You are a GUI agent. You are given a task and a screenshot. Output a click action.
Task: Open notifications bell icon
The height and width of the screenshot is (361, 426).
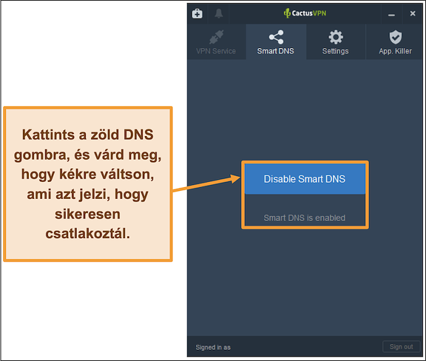pos(219,13)
